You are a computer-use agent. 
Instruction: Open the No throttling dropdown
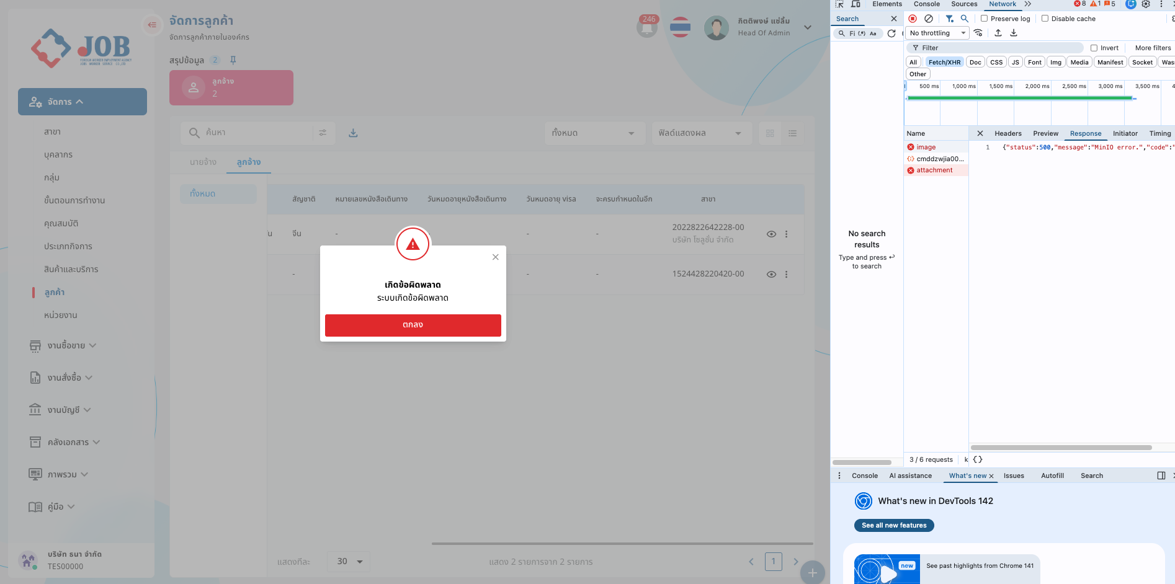click(x=937, y=33)
